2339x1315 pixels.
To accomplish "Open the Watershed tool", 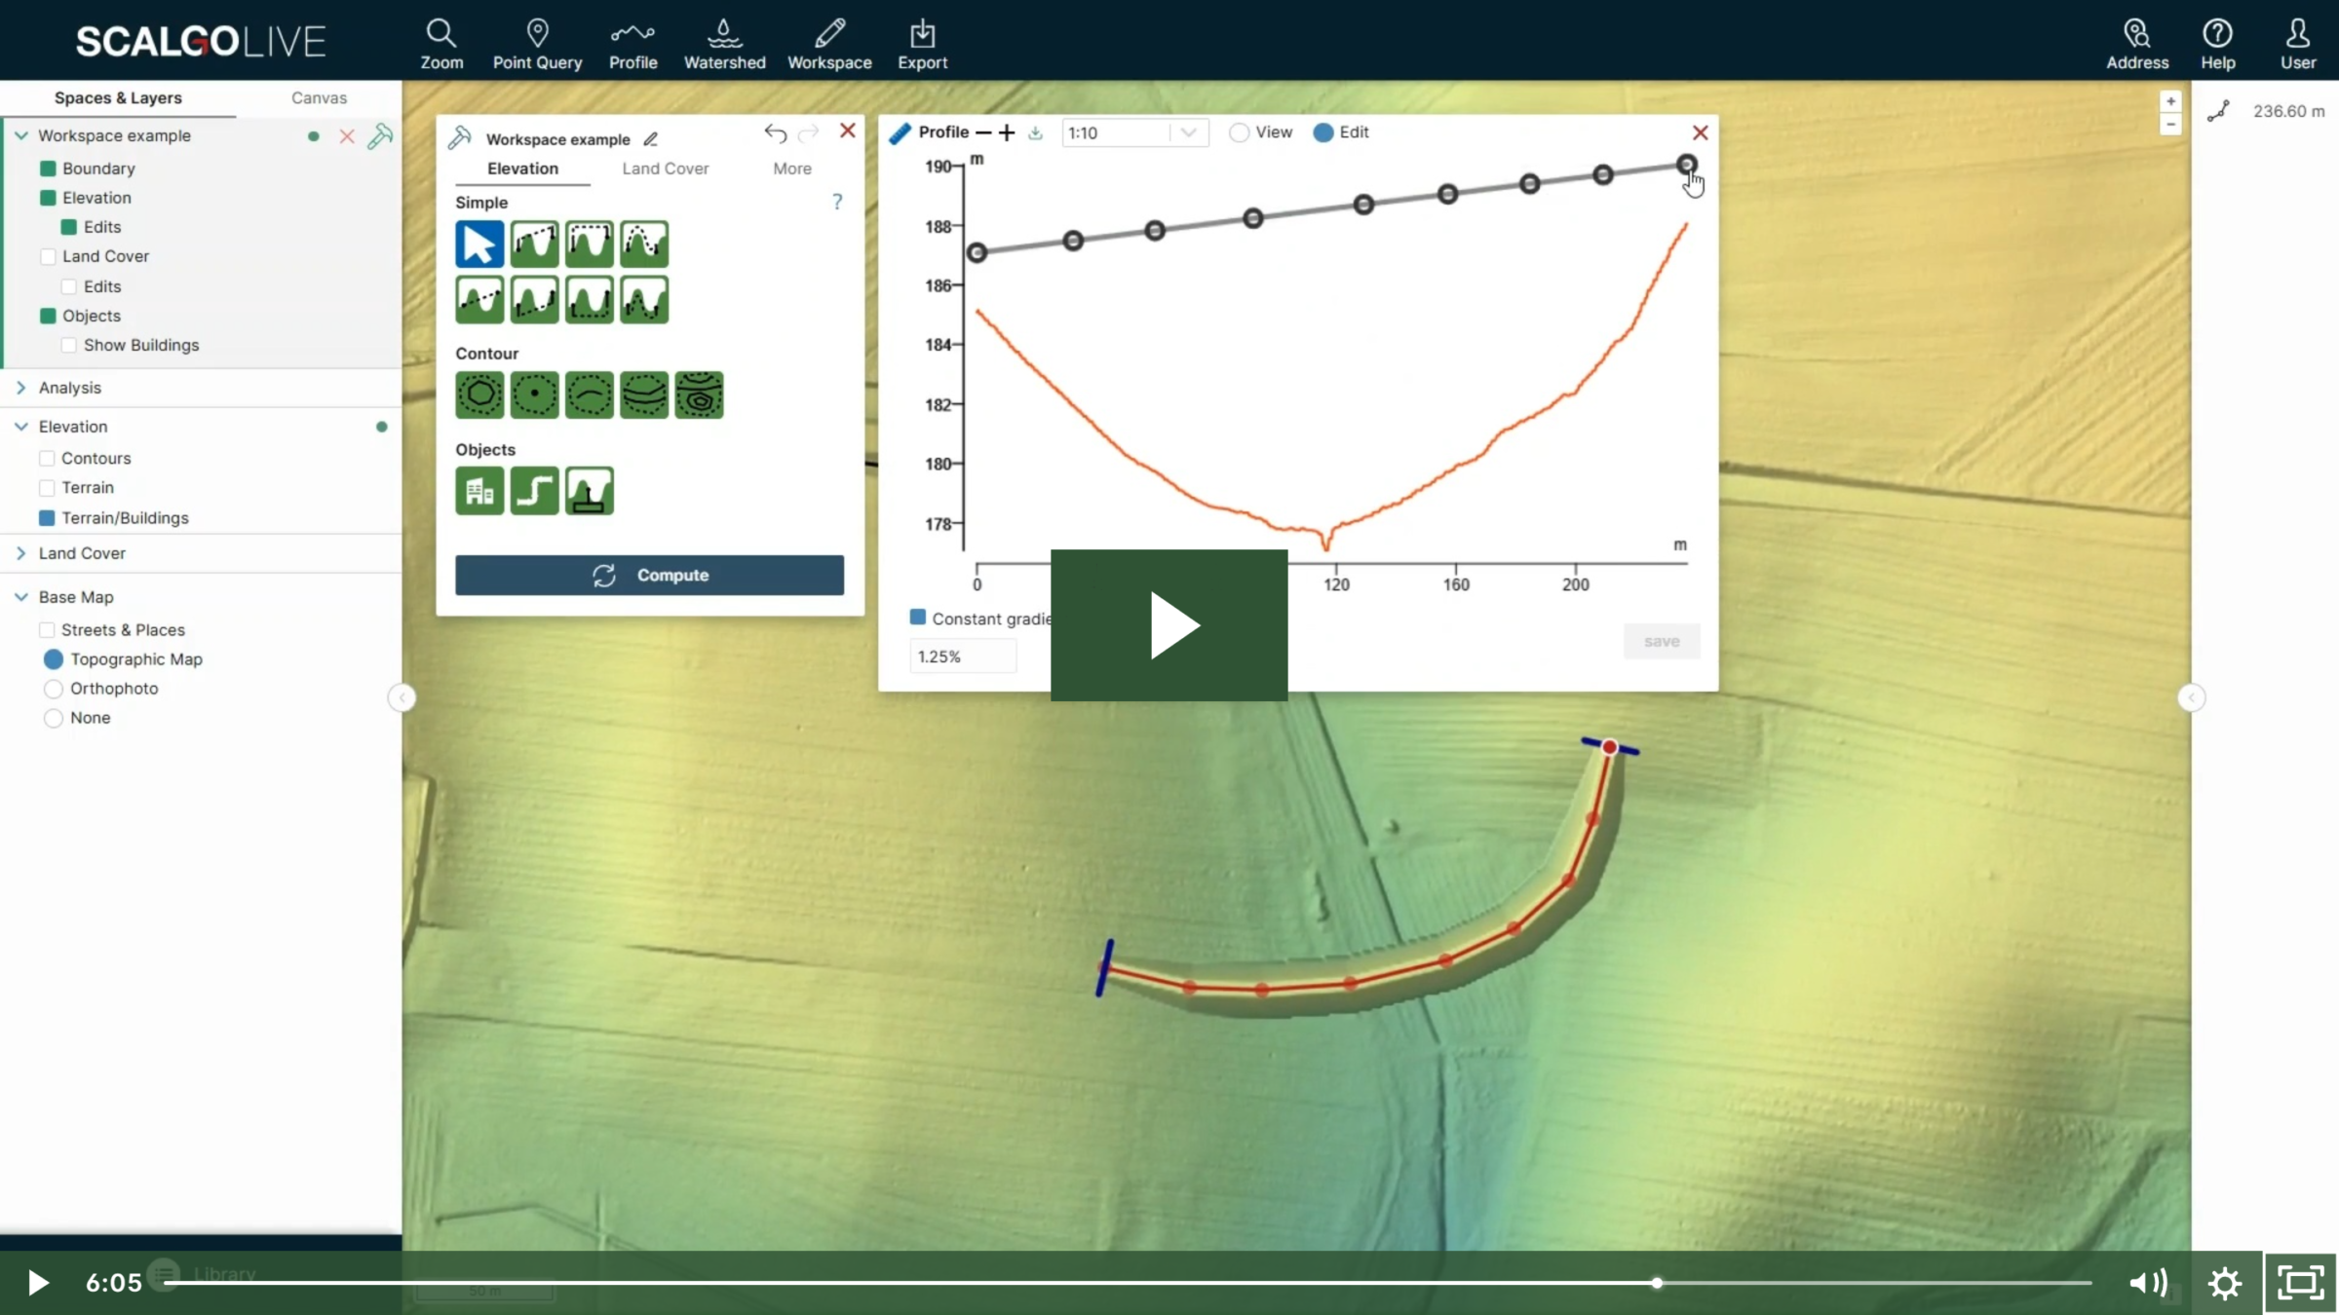I will coord(724,45).
